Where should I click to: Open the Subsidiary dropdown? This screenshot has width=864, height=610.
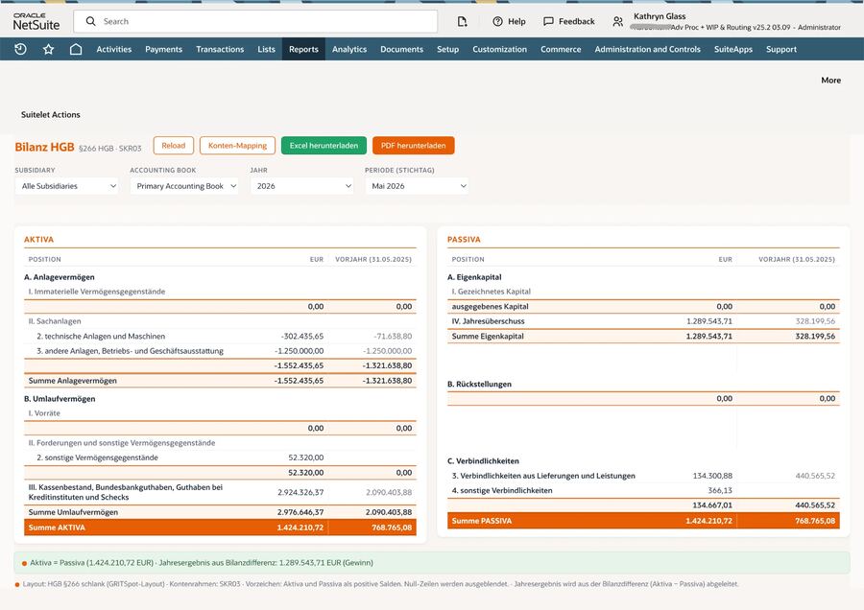point(66,186)
